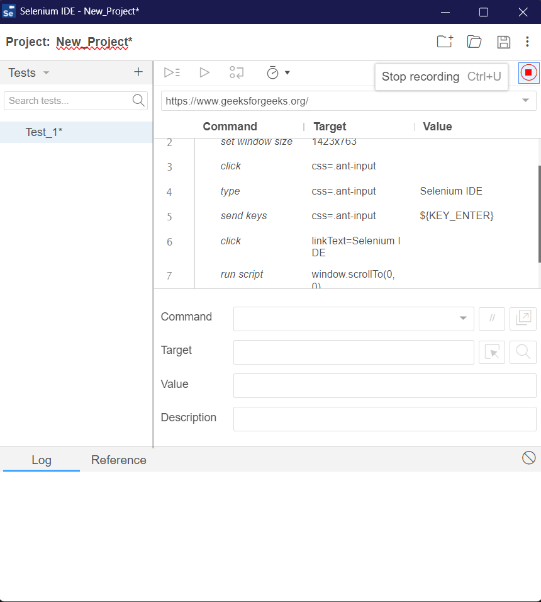Click the ${KEY_ENTER} value cell
541x602 pixels.
click(456, 215)
